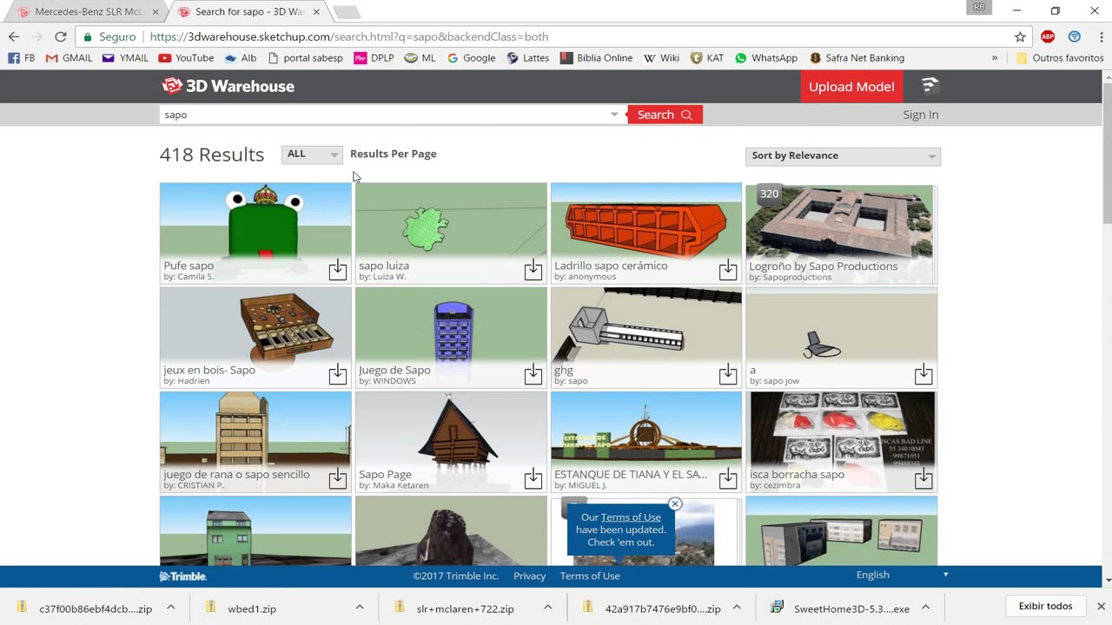The height and width of the screenshot is (625, 1112).
Task: Open Outros favoritos bookmarks folder
Action: pos(1060,58)
